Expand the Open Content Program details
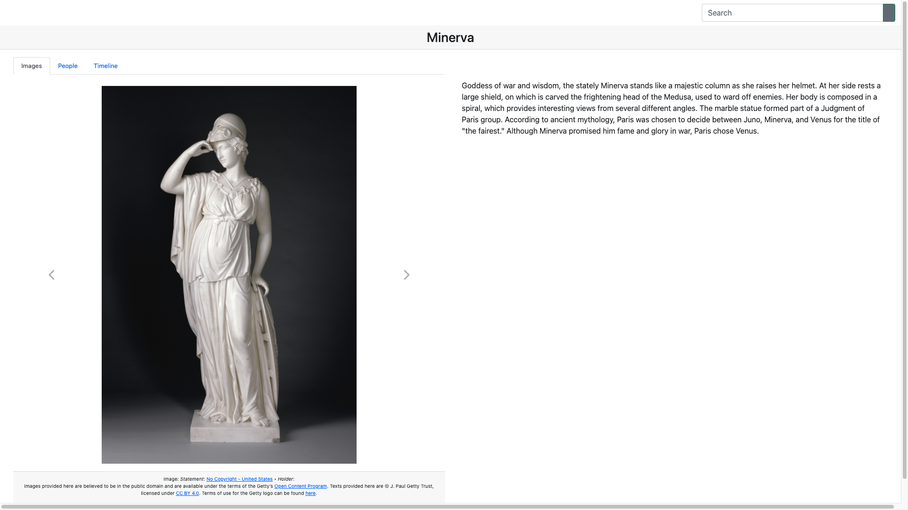 tap(300, 486)
